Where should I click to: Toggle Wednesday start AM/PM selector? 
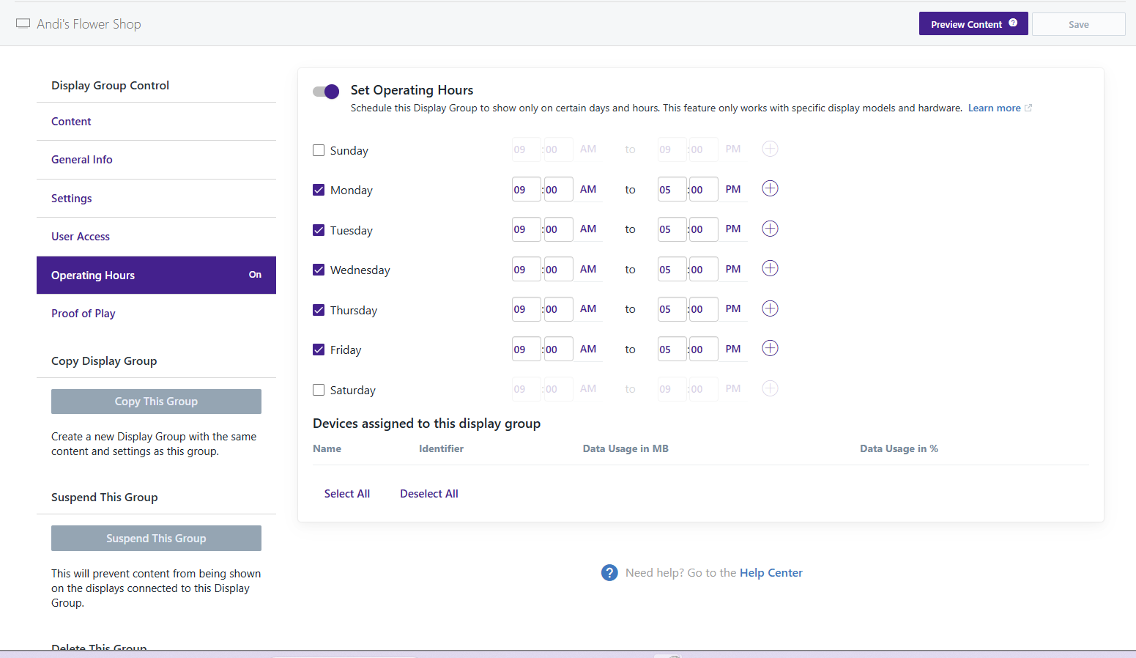pos(588,269)
